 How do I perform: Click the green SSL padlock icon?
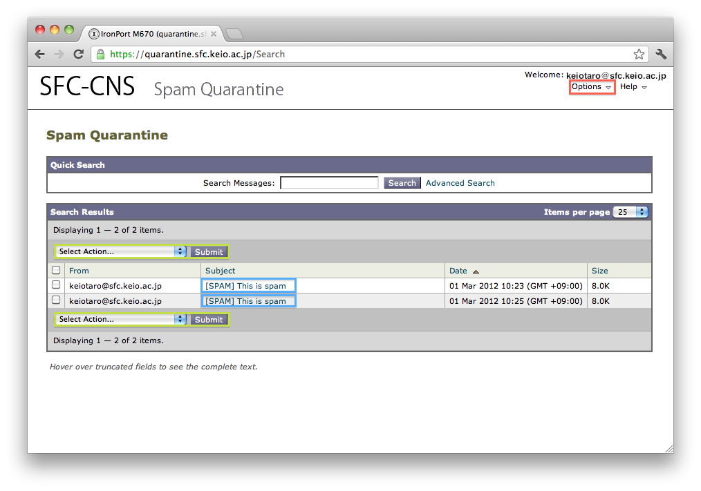coord(101,55)
